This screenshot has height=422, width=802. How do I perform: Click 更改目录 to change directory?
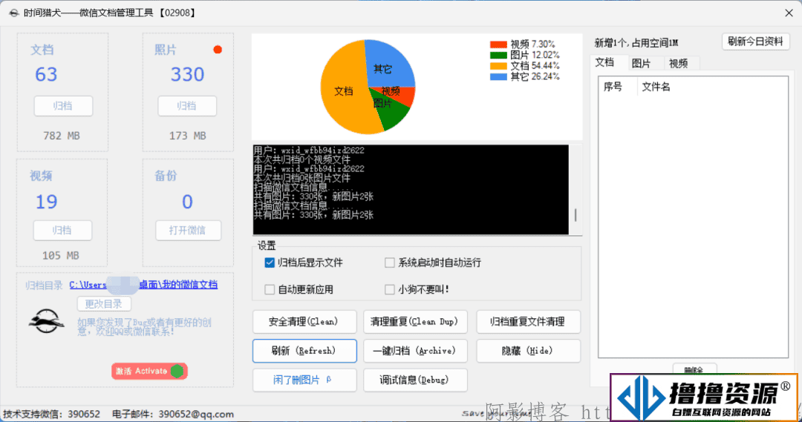[x=105, y=304]
